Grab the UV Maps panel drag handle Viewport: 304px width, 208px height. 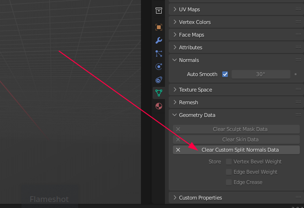click(298, 9)
